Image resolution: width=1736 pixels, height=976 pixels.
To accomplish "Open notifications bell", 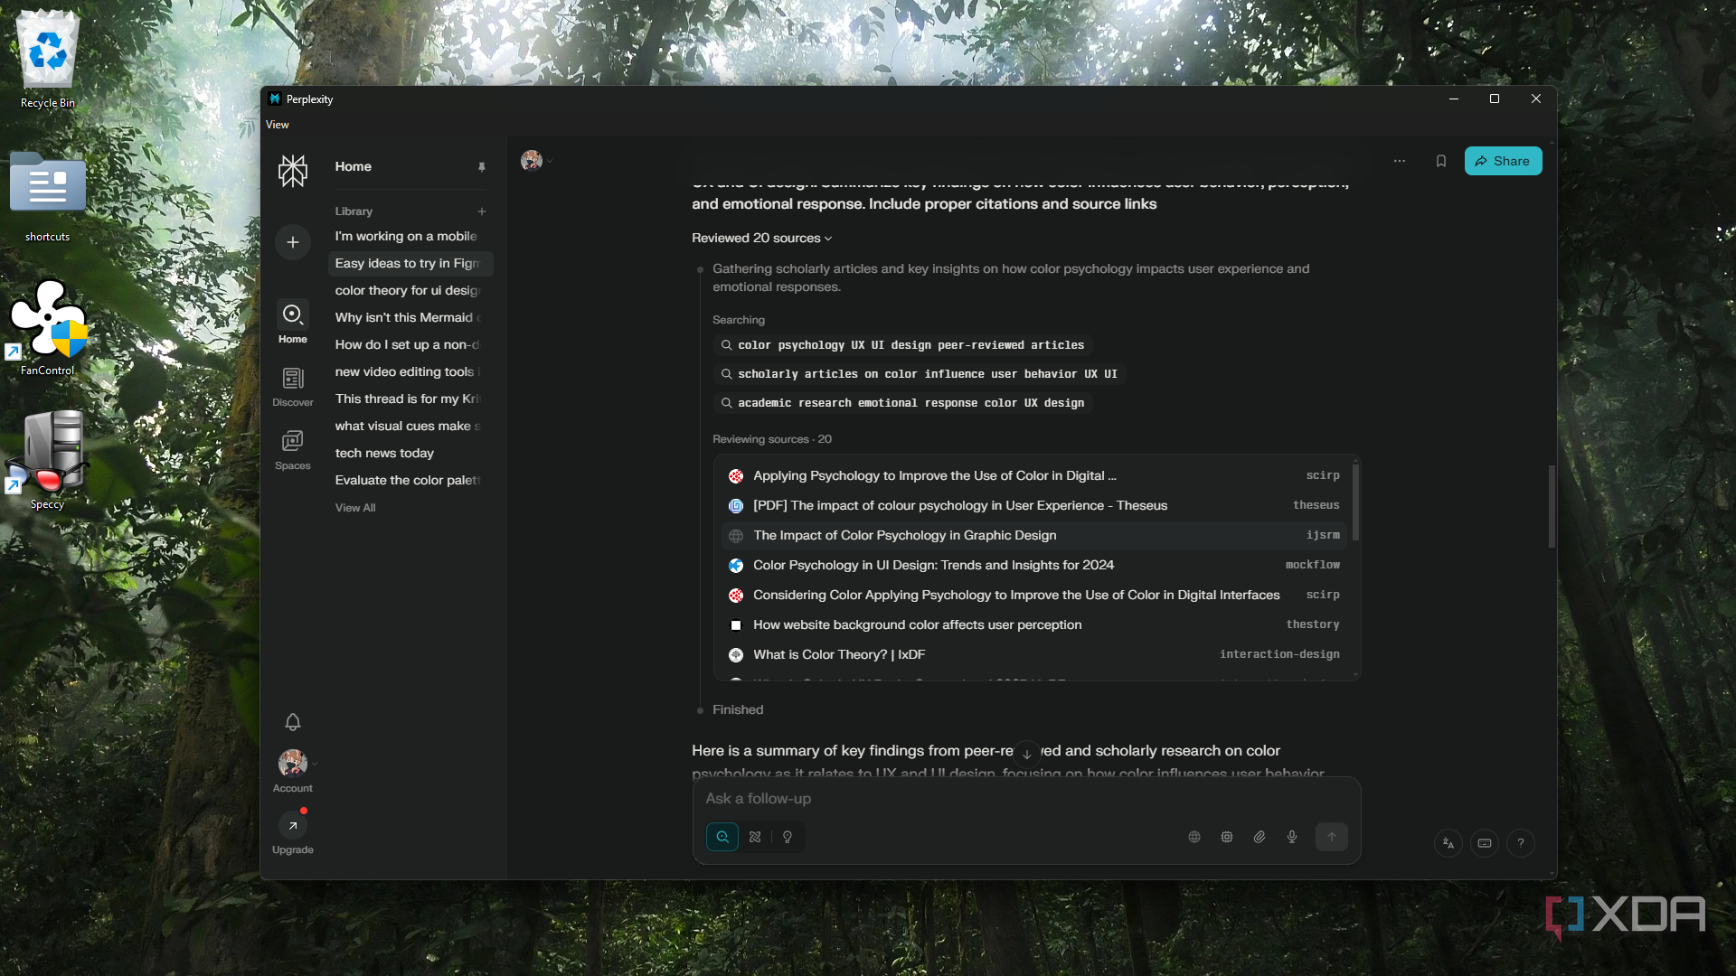I will [292, 722].
